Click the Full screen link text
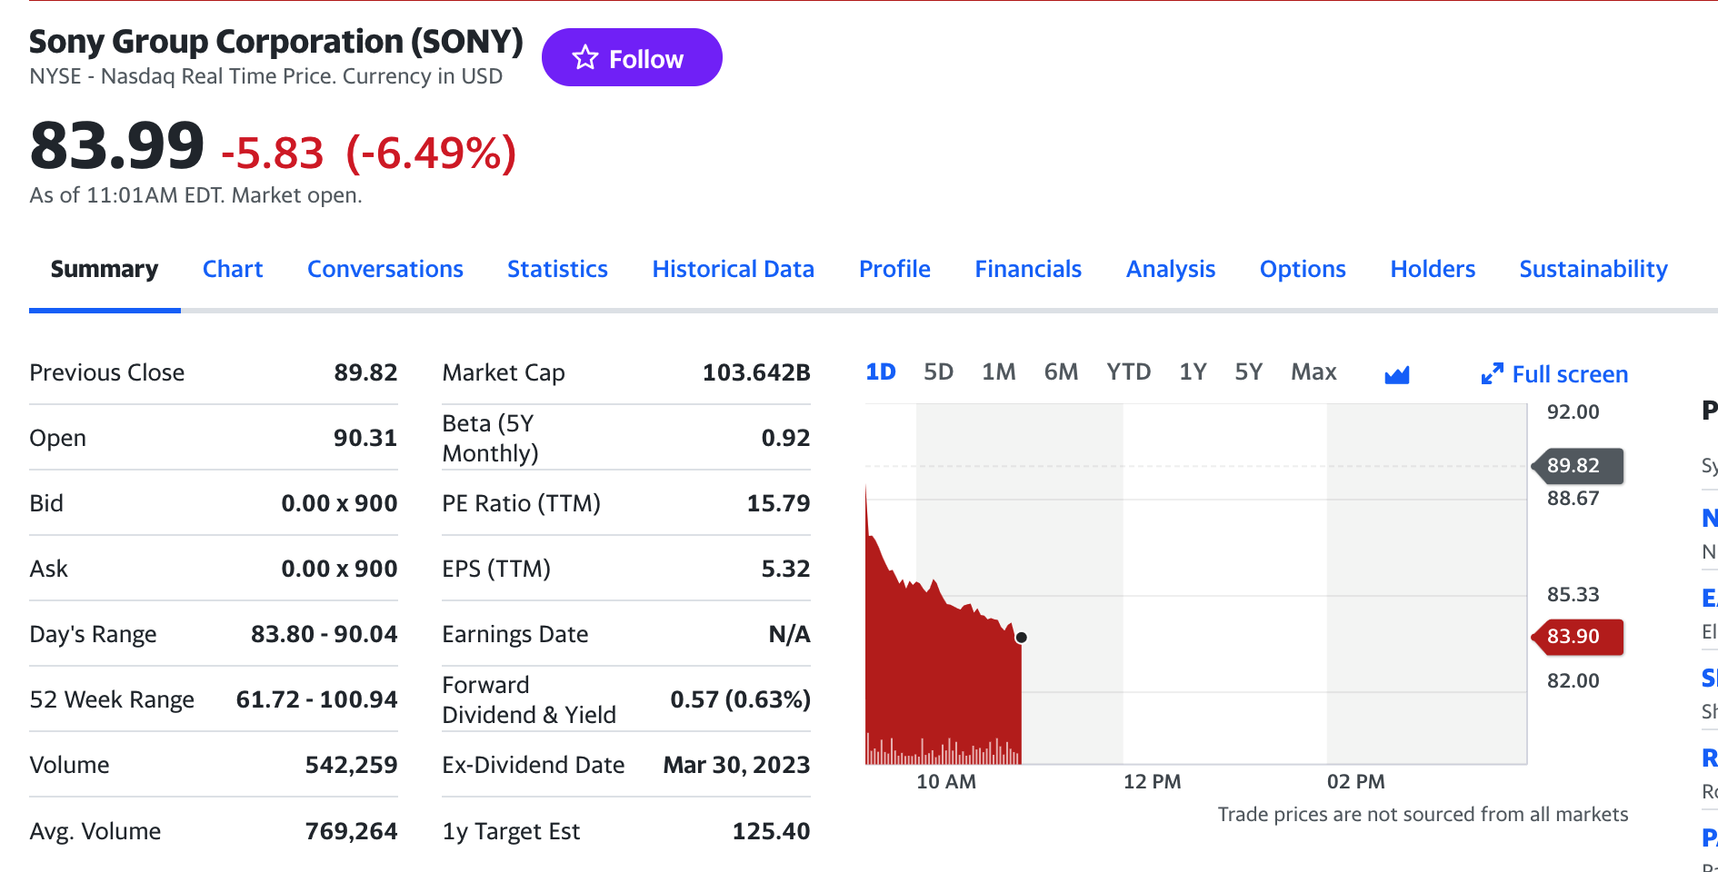Viewport: 1718px width, 872px height. click(x=1570, y=374)
